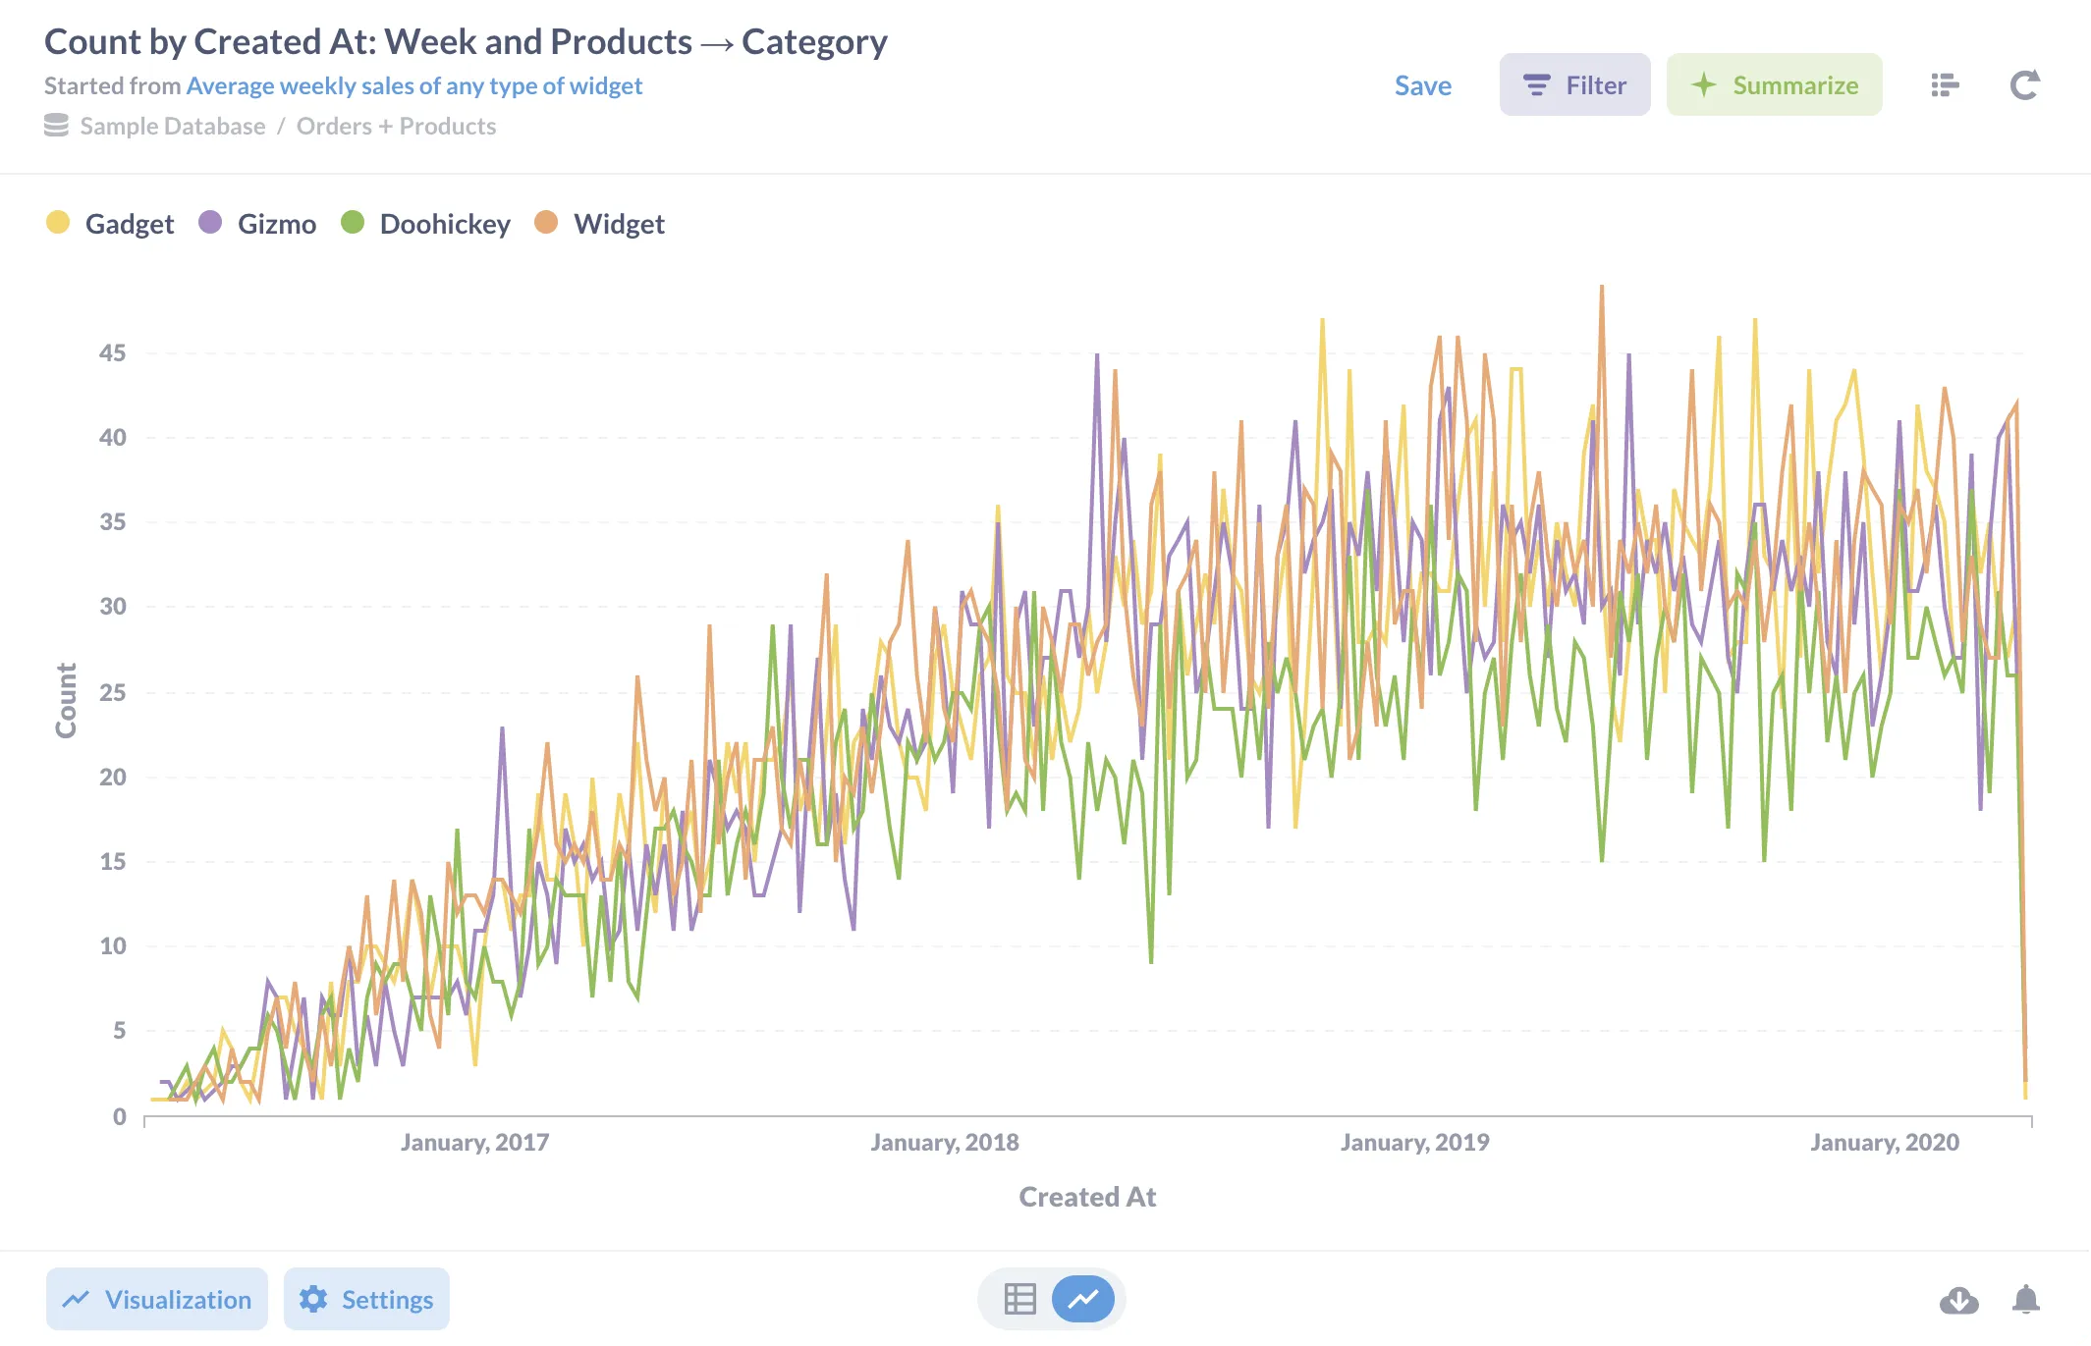Viewport: 2091px width, 1346px height.
Task: Click the Widget legend color dot
Action: pyautogui.click(x=546, y=224)
